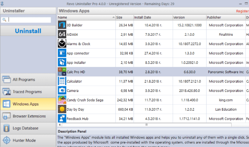Image resolution: width=249 pixels, height=147 pixels.
Task: Click the 660,04 KB size cell
Action: tap(126, 109)
